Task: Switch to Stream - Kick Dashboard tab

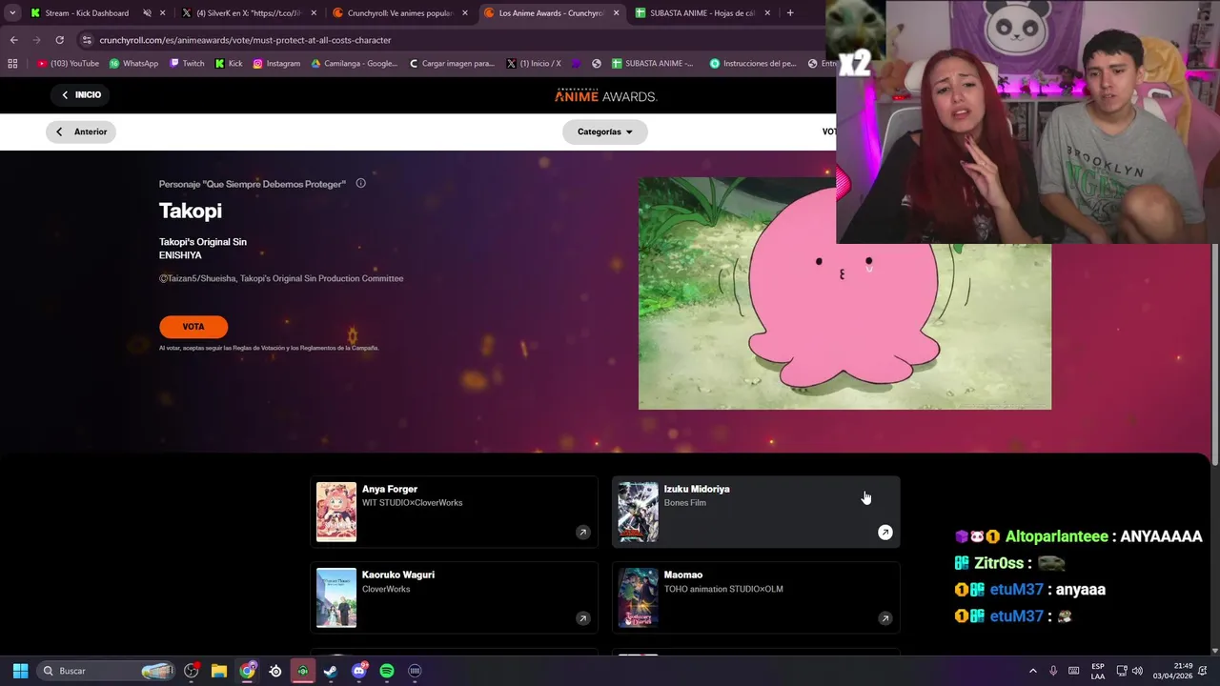Action: coord(87,13)
